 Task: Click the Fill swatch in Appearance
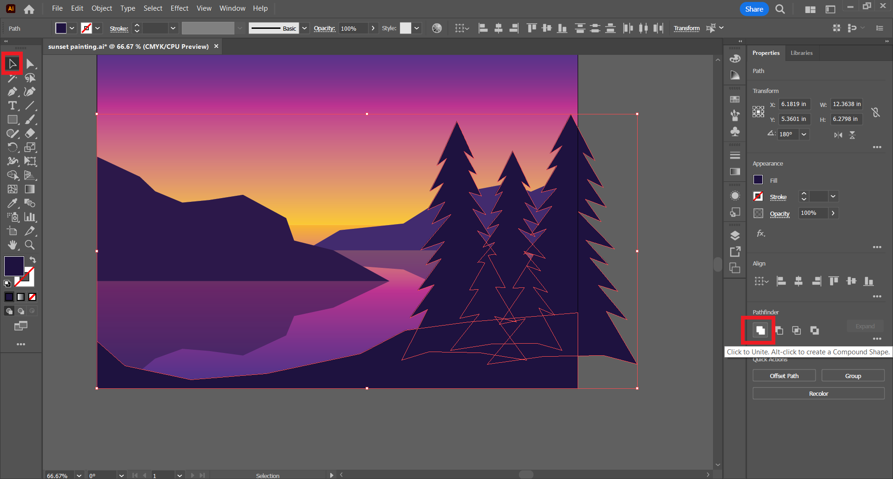[758, 180]
